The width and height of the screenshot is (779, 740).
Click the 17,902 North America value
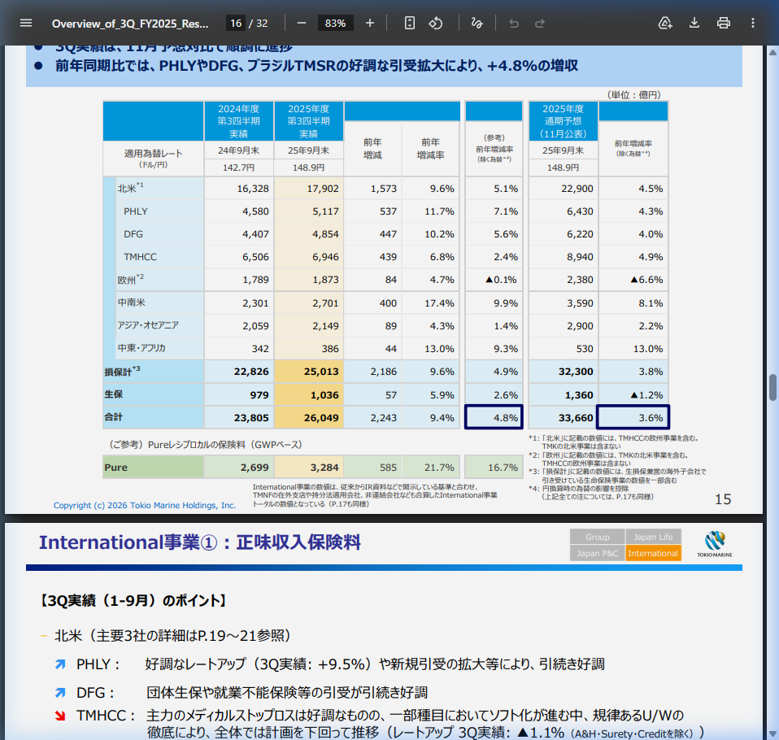[323, 189]
